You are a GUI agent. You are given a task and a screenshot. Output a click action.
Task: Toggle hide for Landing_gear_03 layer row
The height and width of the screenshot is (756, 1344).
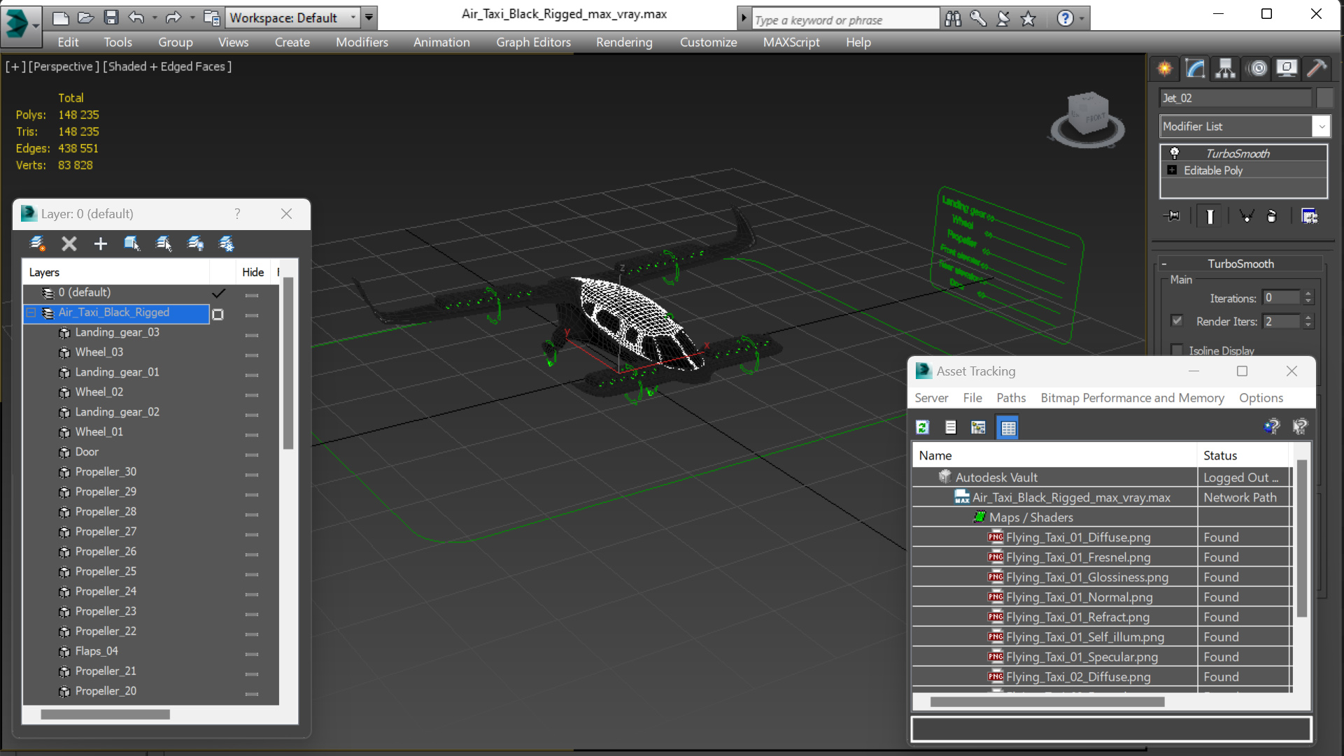pos(252,335)
